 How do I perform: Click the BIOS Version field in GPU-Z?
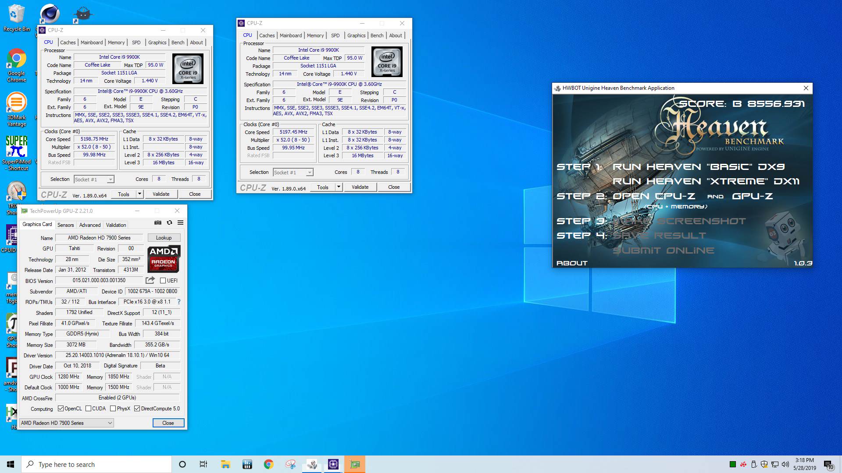(x=99, y=280)
